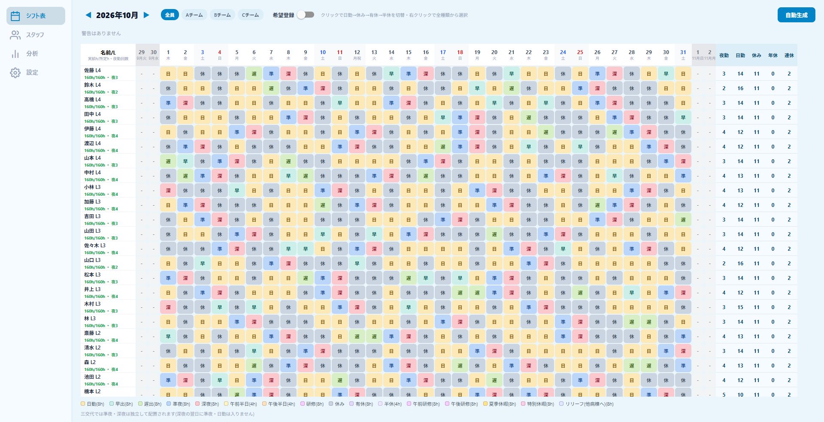Click the 深夜(8h) legend color swatch

(197, 404)
